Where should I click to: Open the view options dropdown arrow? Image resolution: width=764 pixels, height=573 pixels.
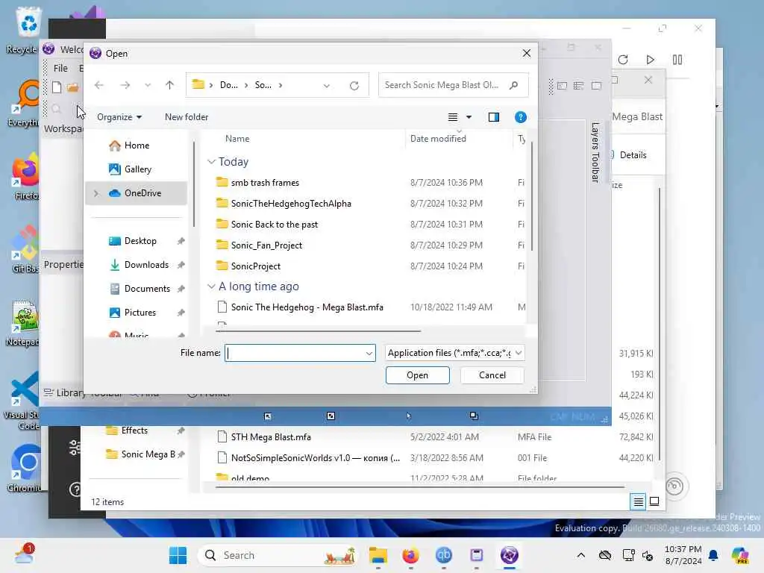(x=469, y=117)
